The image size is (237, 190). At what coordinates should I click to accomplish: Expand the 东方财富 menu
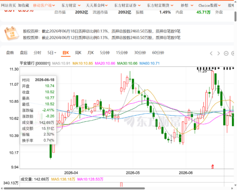pyautogui.click(x=71, y=5)
